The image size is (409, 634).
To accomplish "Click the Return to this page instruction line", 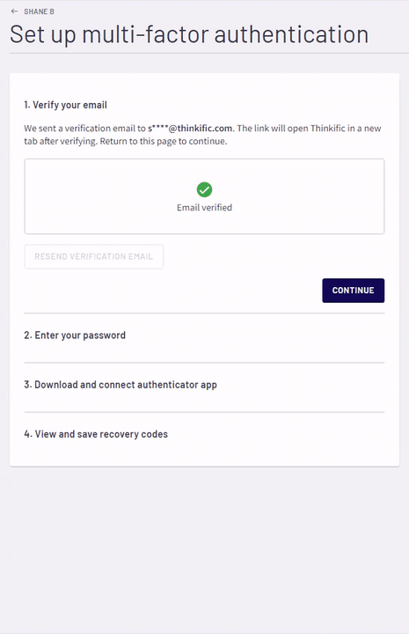I will (x=164, y=141).
